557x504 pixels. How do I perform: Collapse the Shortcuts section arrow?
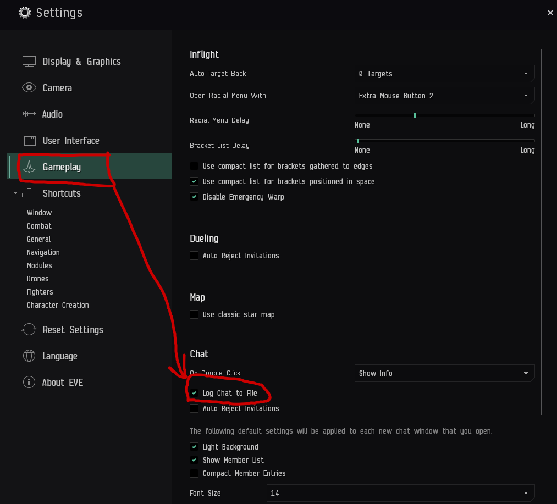click(x=15, y=193)
